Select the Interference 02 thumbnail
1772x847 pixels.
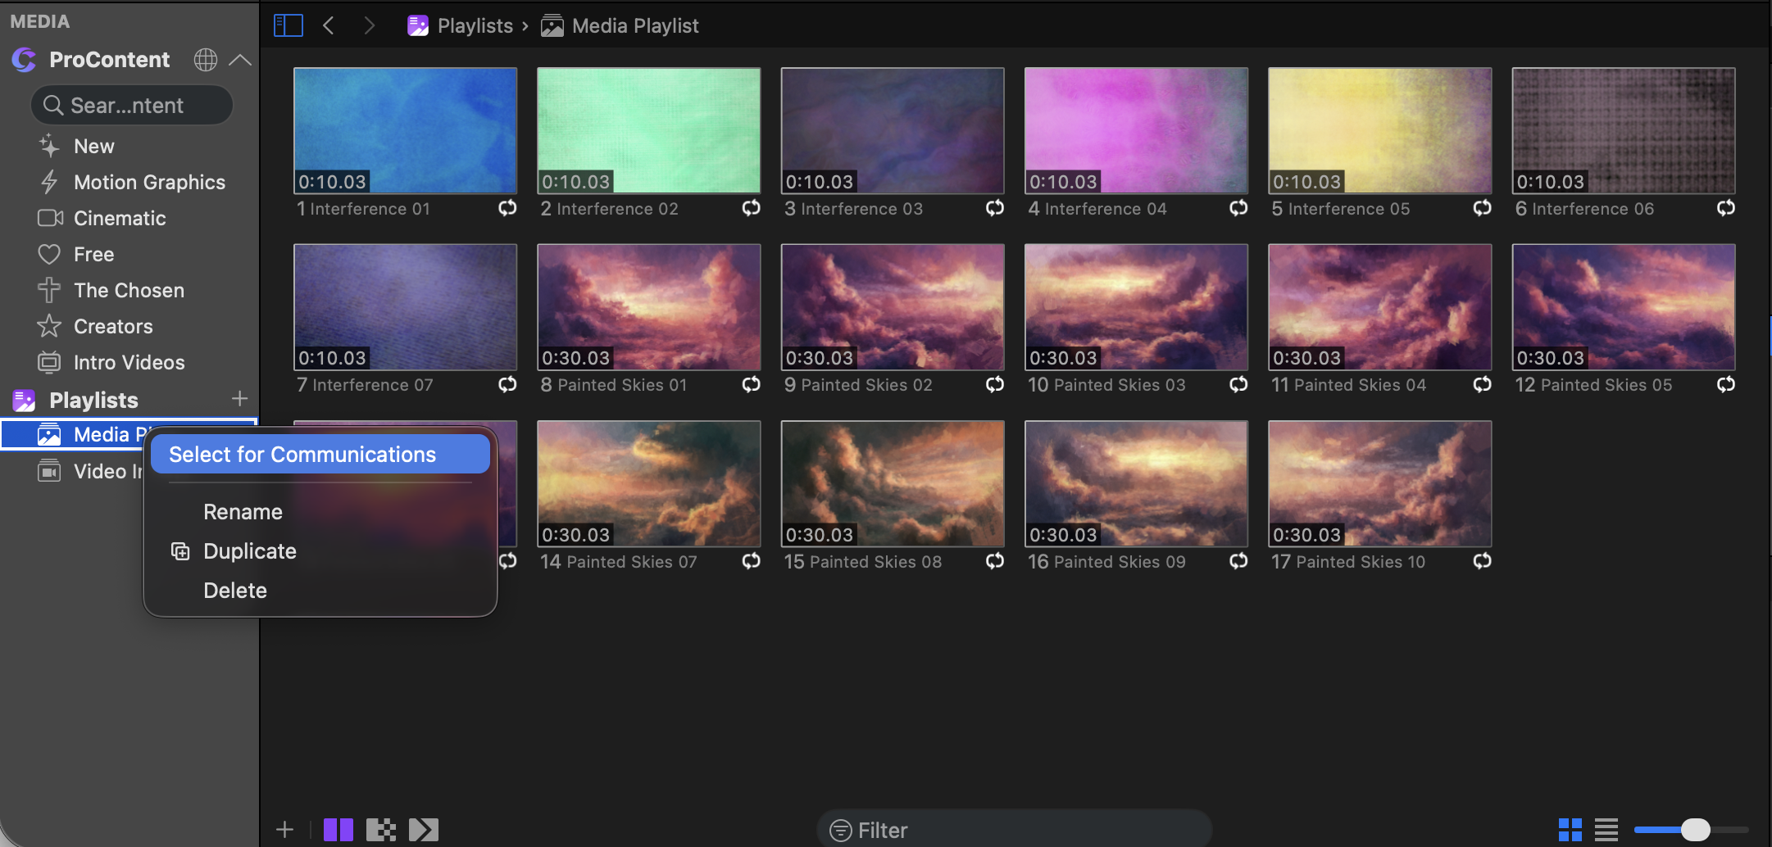click(648, 130)
